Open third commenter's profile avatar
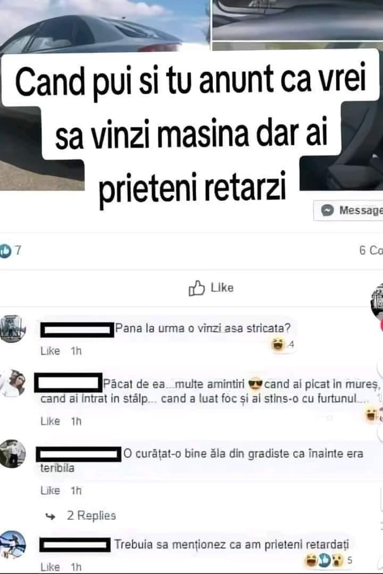Viewport: 383px width, 574px height. point(13,454)
